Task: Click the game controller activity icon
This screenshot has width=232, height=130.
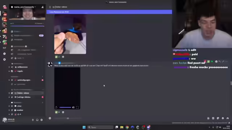Action: (228, 118)
